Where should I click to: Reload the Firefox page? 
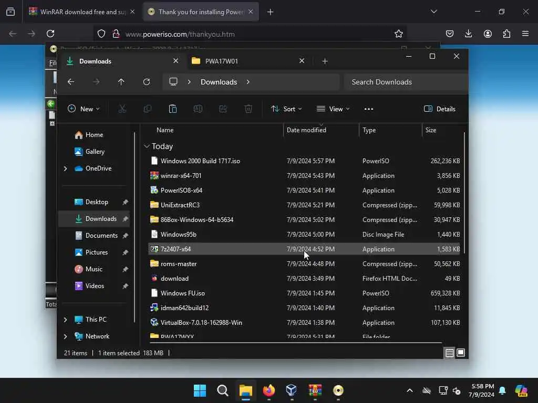click(x=50, y=34)
